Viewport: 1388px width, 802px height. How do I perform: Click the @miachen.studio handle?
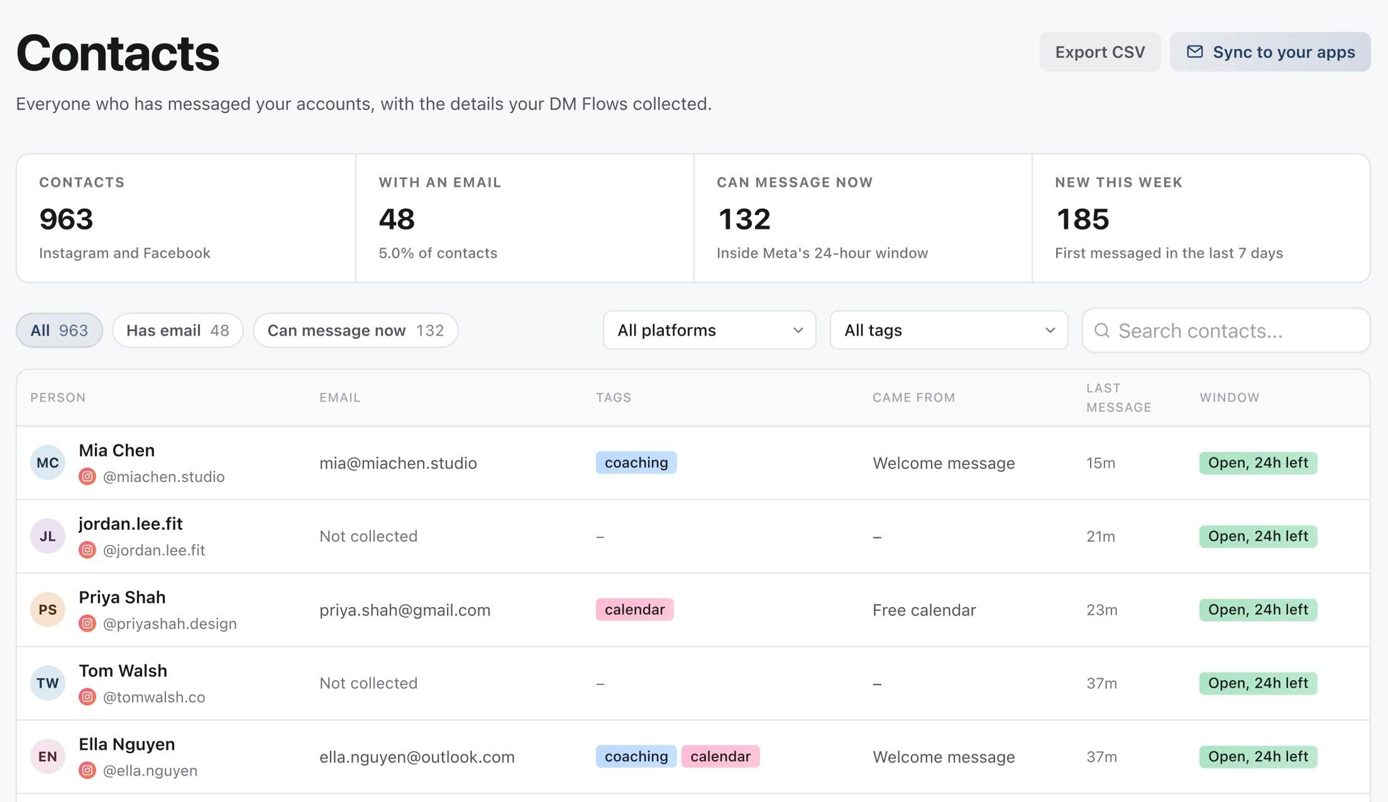pyautogui.click(x=163, y=477)
